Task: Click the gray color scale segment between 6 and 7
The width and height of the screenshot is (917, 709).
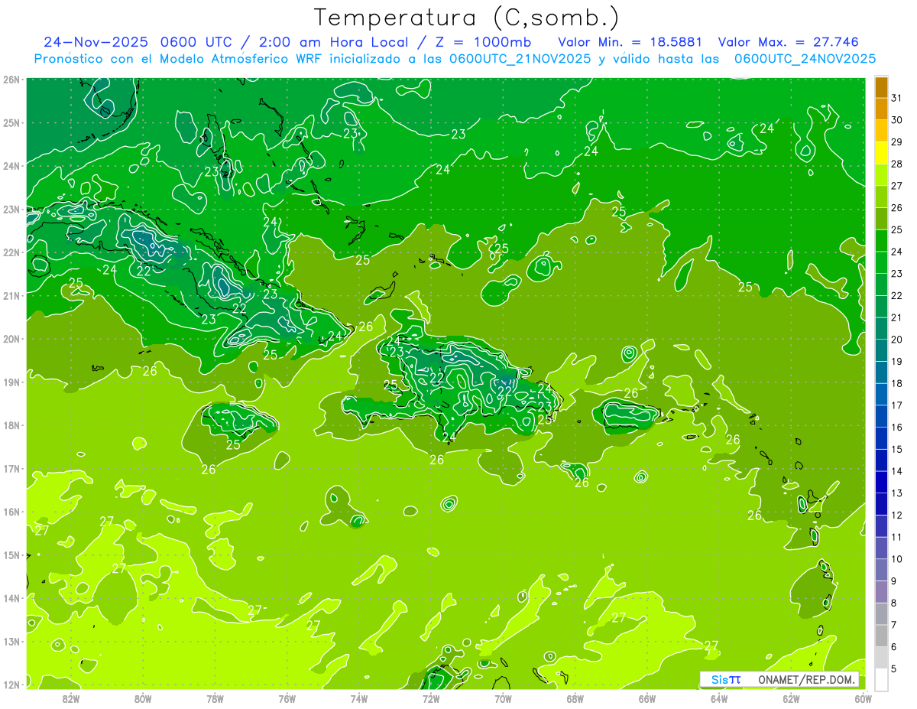Action: tap(881, 636)
